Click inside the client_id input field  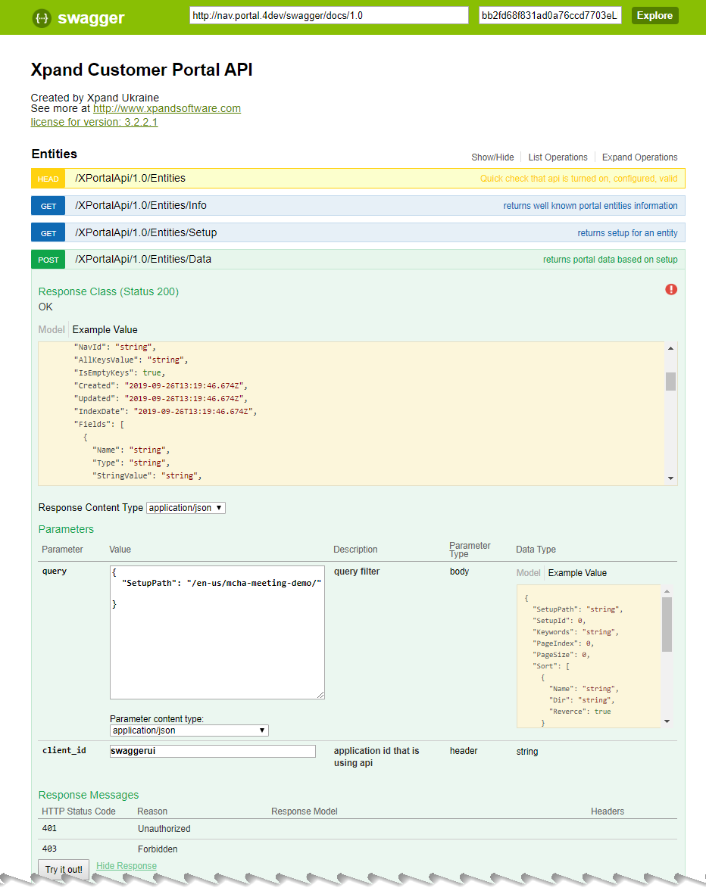212,750
